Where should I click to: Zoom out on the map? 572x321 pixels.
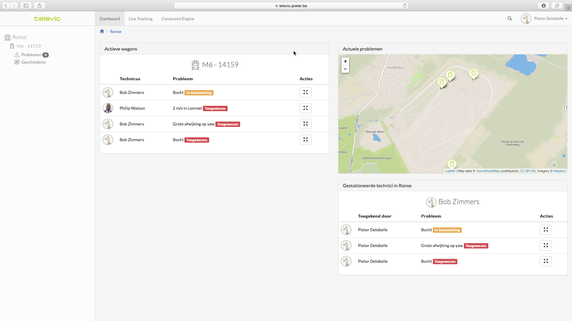pyautogui.click(x=345, y=69)
